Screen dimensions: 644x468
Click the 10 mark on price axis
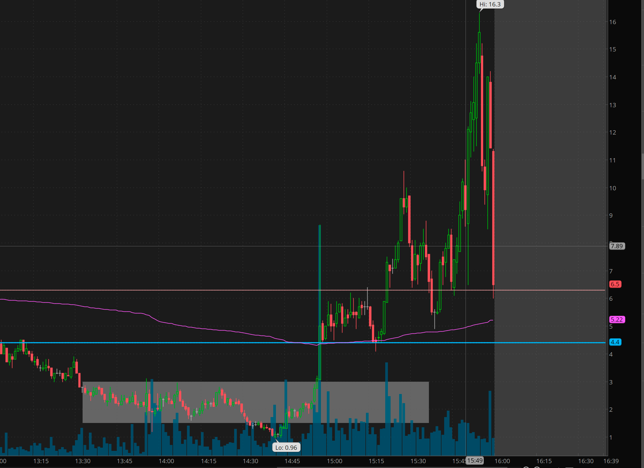(612, 188)
